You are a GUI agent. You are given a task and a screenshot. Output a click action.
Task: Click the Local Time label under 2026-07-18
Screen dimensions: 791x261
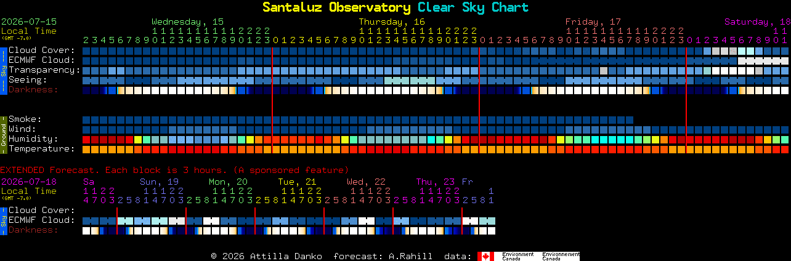[29, 191]
